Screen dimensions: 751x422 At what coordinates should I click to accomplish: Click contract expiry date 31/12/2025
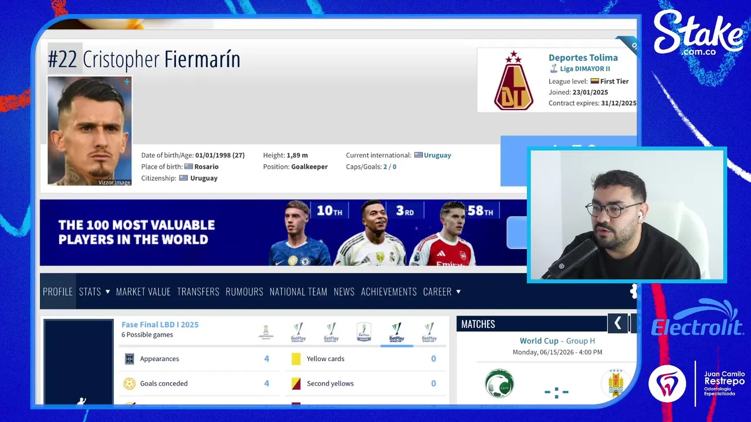pos(618,103)
